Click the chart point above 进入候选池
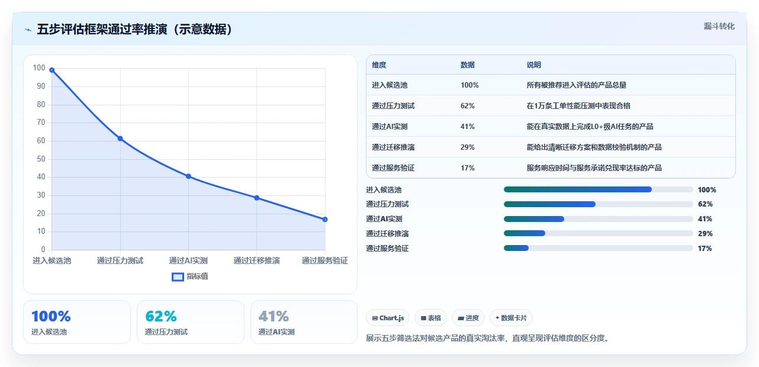Screen dimensions: 759x367 click(52, 70)
